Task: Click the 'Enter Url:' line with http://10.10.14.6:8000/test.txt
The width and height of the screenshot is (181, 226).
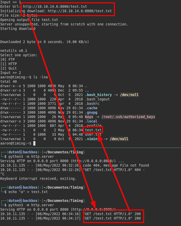Action: [44, 7]
